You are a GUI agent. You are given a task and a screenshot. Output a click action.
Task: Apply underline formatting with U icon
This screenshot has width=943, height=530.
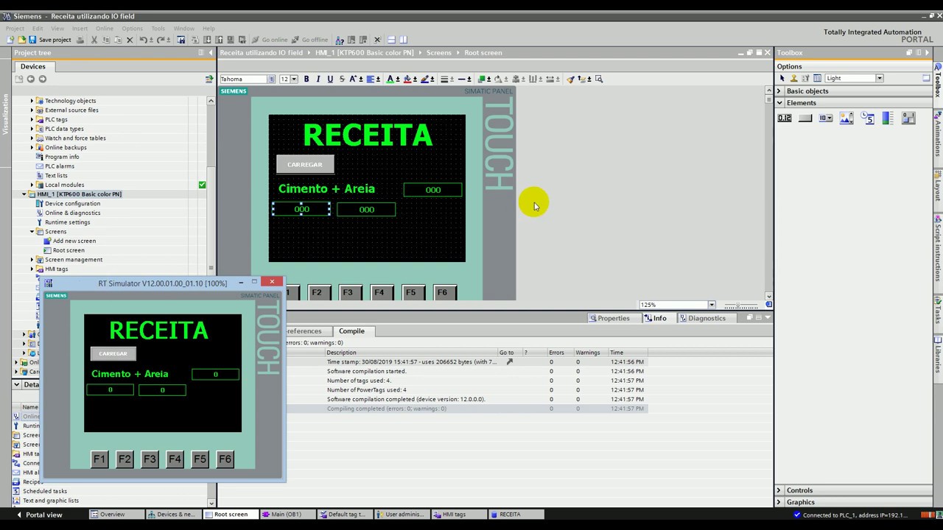click(x=330, y=79)
